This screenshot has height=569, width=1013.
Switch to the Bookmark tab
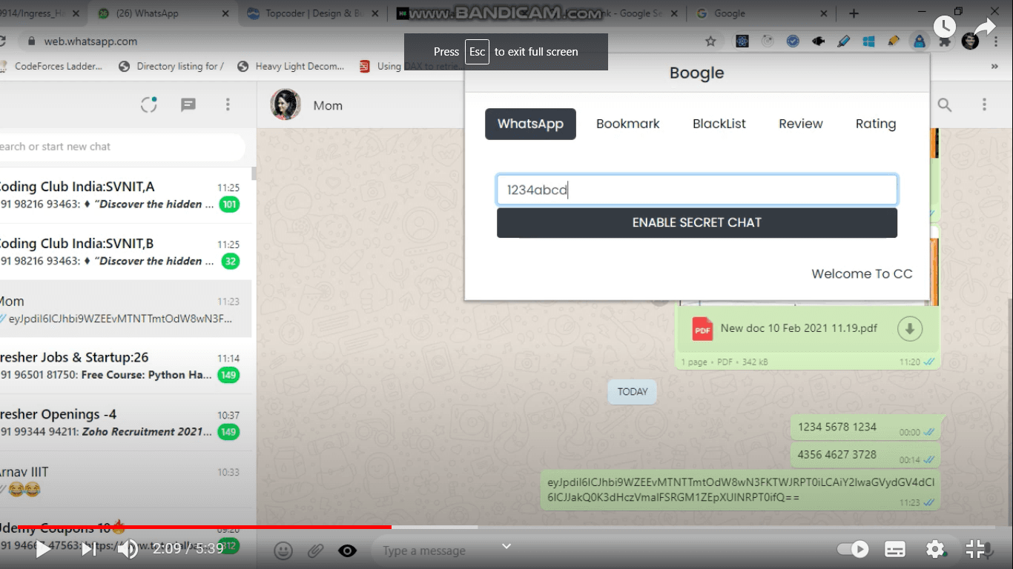click(627, 124)
